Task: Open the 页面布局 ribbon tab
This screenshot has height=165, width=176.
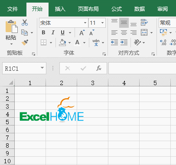Action: coord(88,9)
